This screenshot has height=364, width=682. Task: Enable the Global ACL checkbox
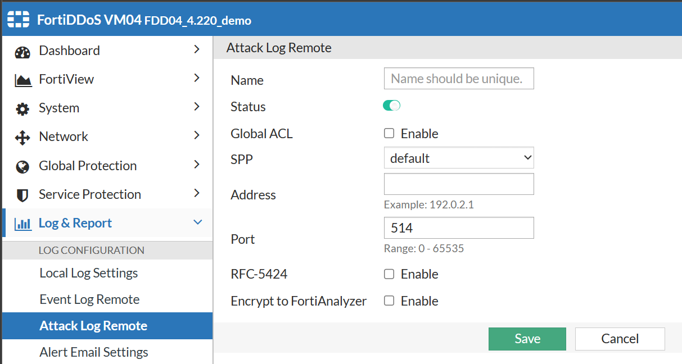pyautogui.click(x=389, y=133)
